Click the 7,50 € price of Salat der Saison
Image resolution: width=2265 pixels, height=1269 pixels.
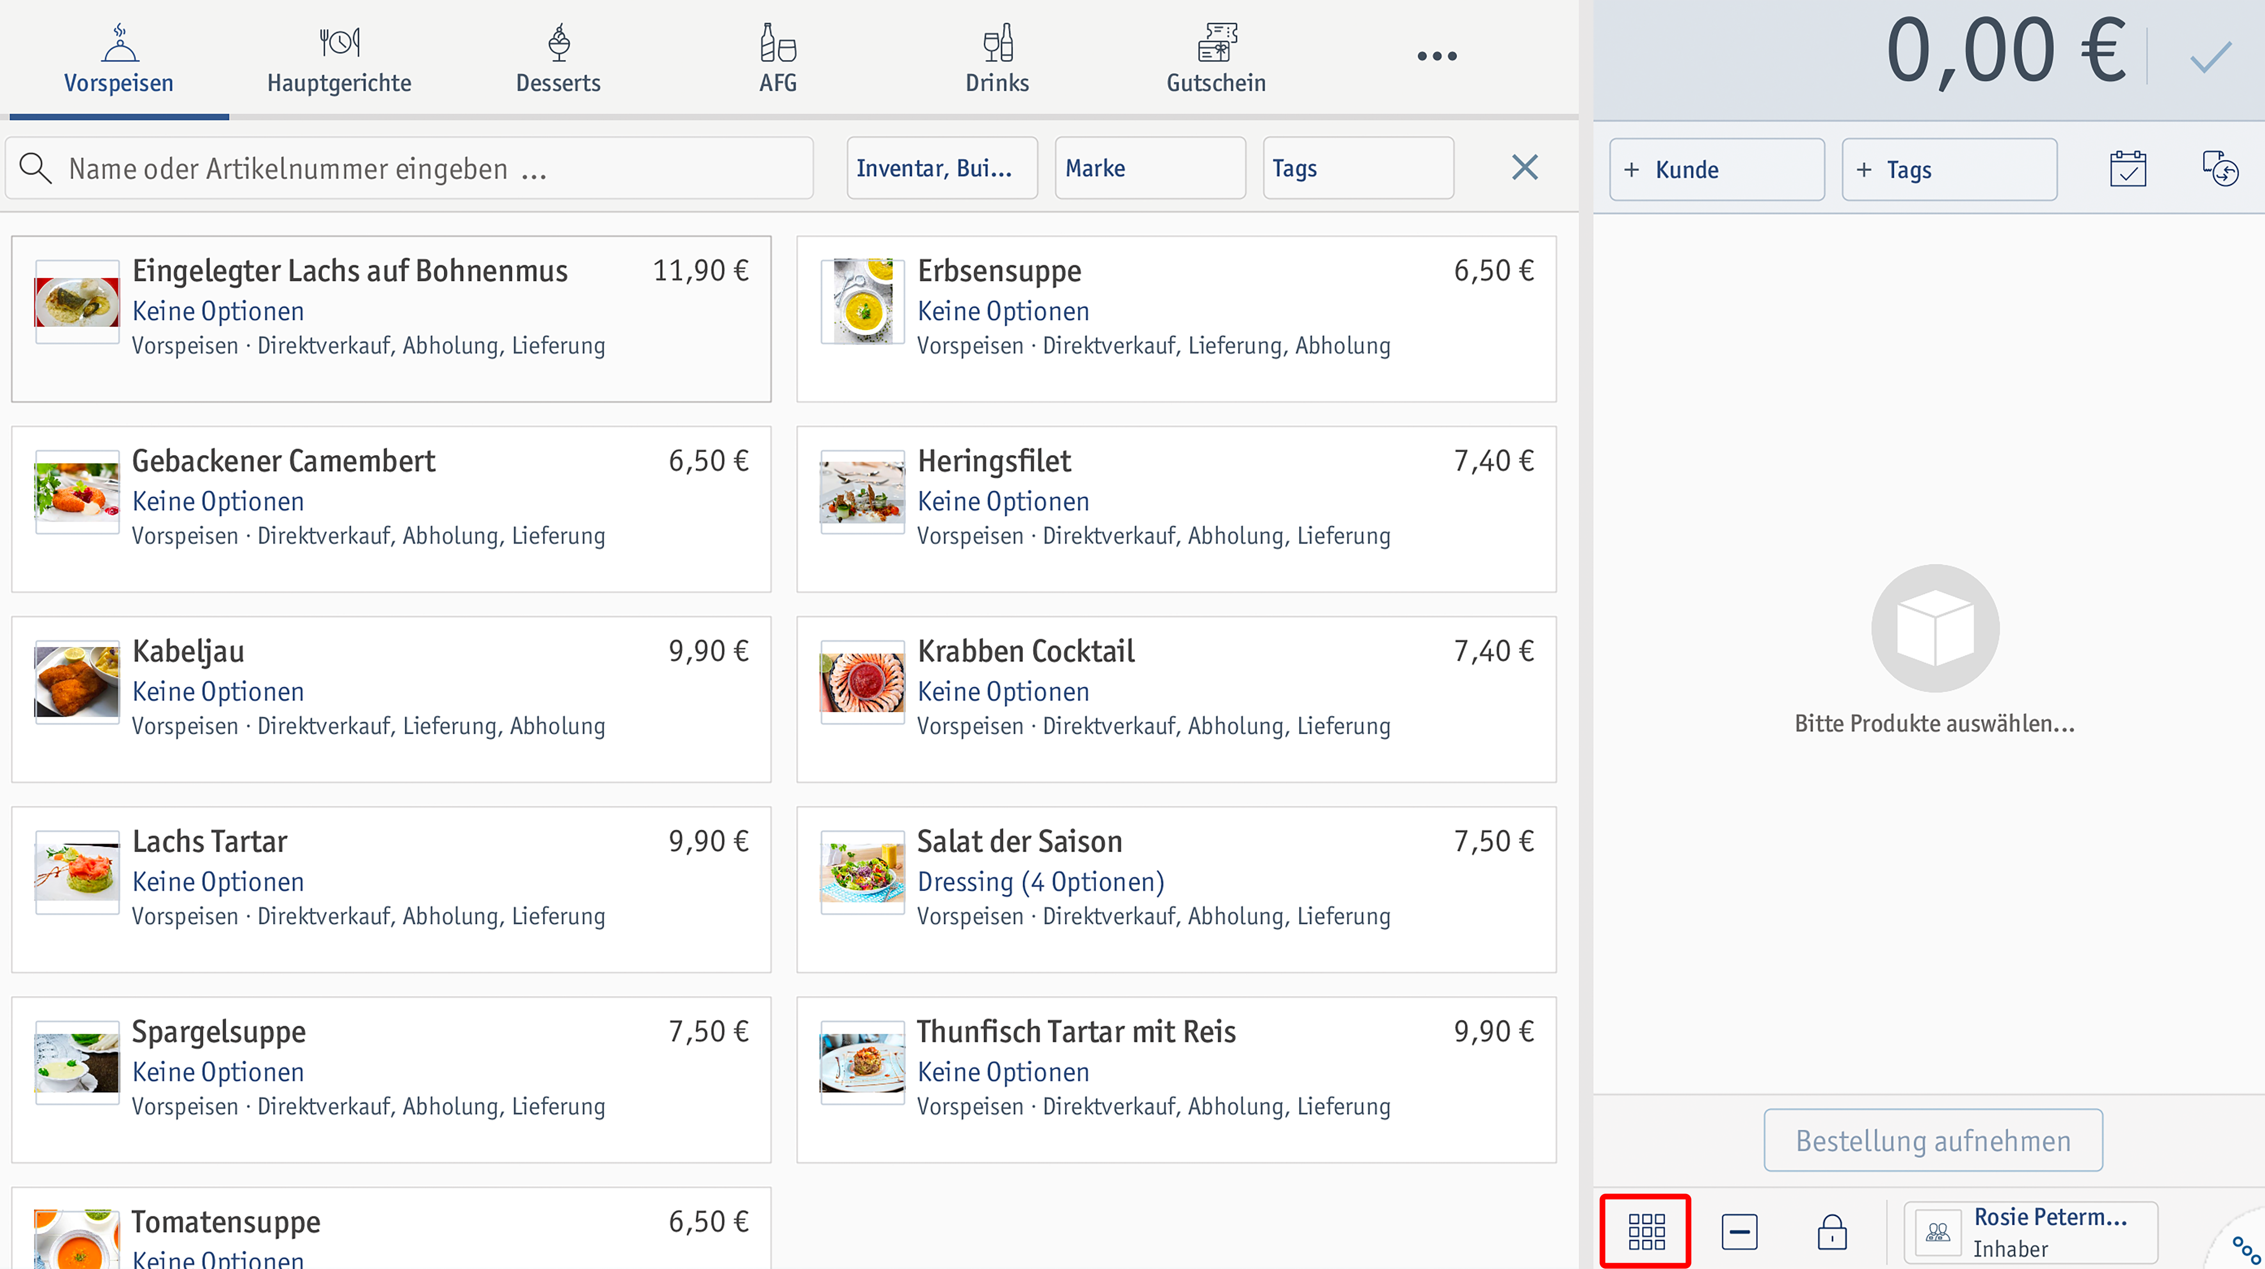[1494, 842]
